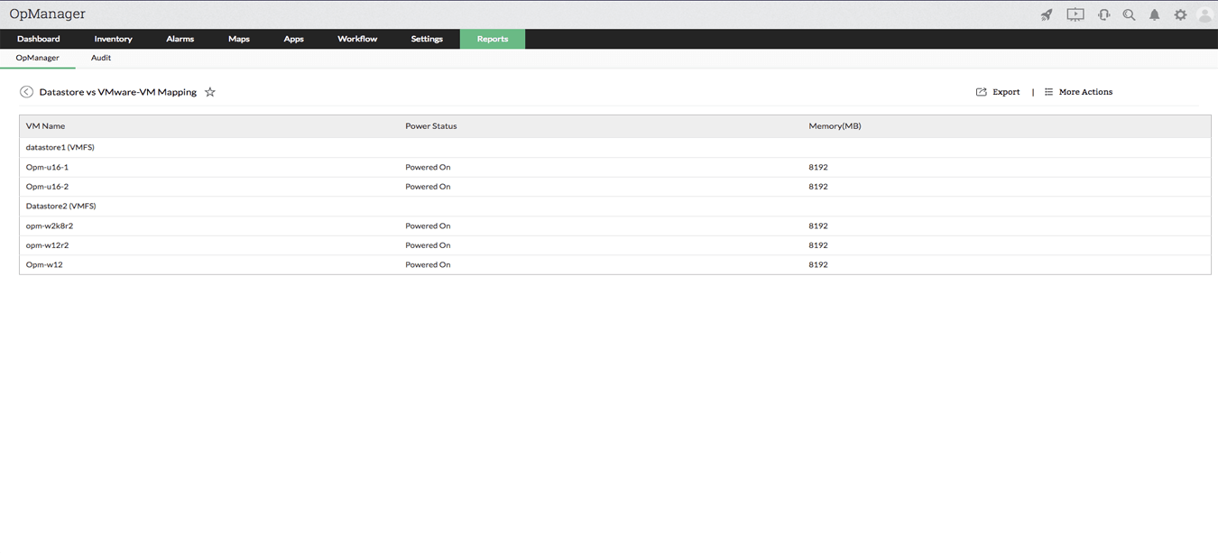The height and width of the screenshot is (553, 1218).
Task: Click the VM Name column header
Action: tap(46, 126)
